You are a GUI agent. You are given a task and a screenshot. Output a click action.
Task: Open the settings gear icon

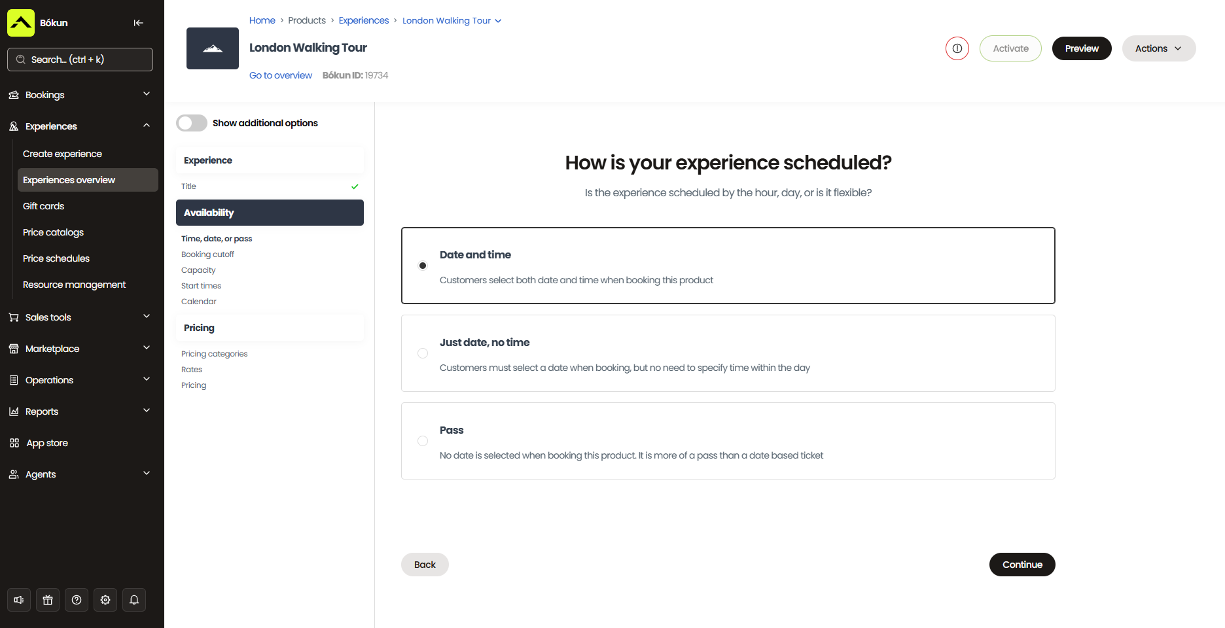click(105, 599)
